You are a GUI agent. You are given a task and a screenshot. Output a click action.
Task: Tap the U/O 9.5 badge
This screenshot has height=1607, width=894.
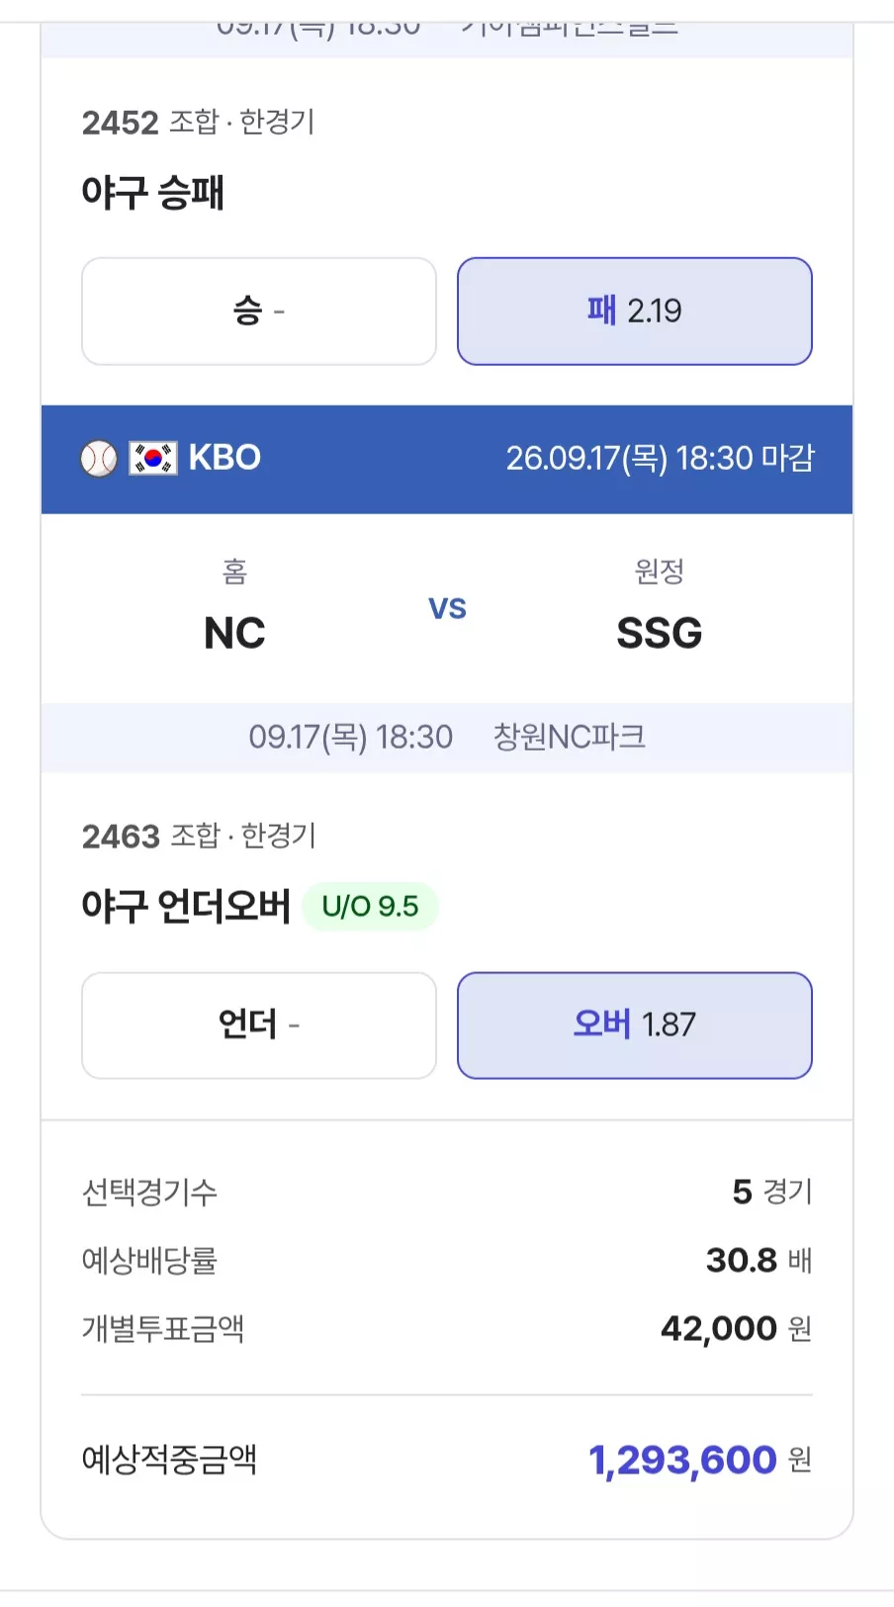pos(370,906)
